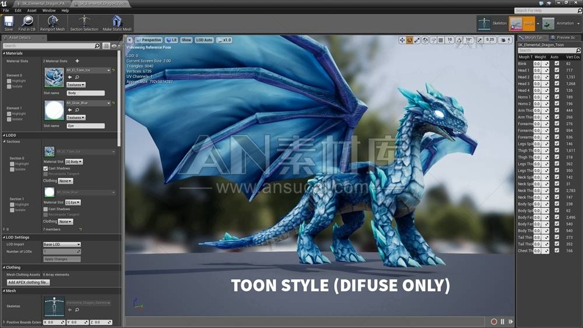
Task: Click Head 1 weight value slider
Action: [x=541, y=70]
